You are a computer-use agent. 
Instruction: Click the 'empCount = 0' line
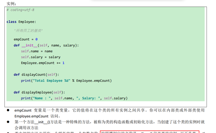coord(26,39)
